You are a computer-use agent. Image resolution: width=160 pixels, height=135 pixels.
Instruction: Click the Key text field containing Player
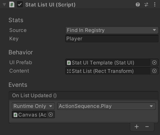click(x=112, y=39)
